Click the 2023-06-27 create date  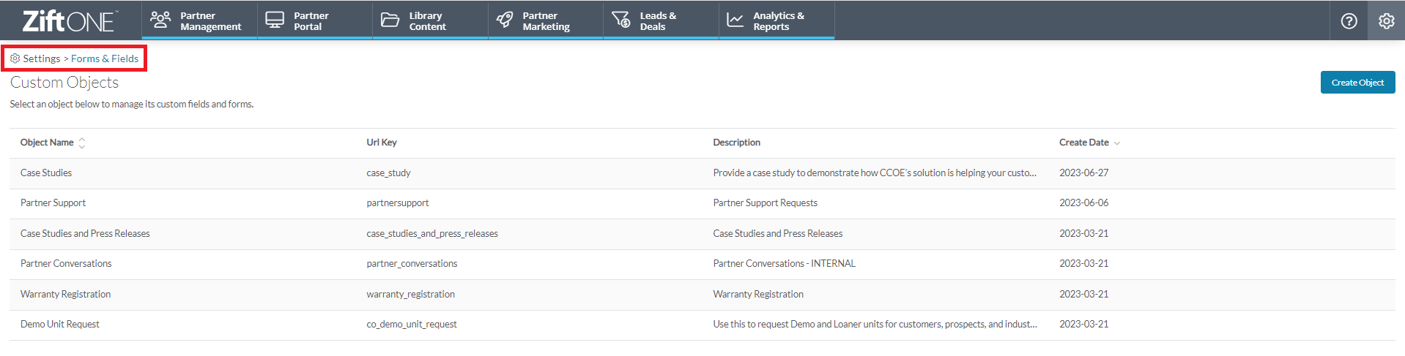(1083, 173)
